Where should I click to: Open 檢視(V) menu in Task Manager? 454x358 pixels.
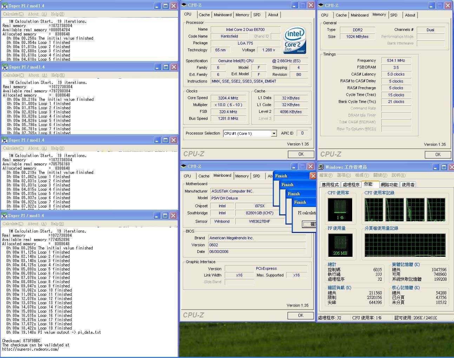click(362, 175)
